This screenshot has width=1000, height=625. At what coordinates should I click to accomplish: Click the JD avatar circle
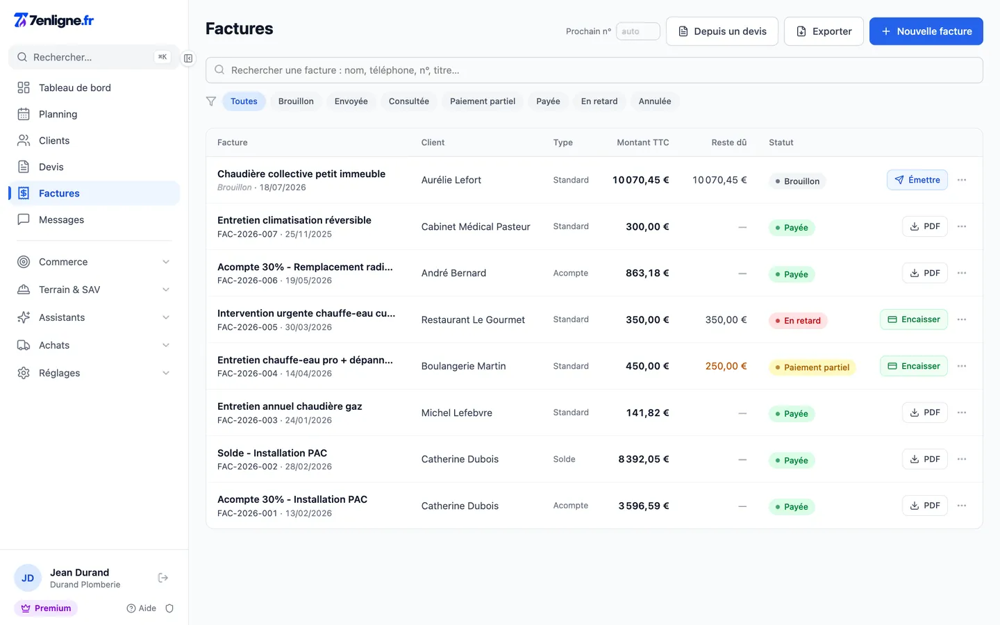pyautogui.click(x=28, y=578)
